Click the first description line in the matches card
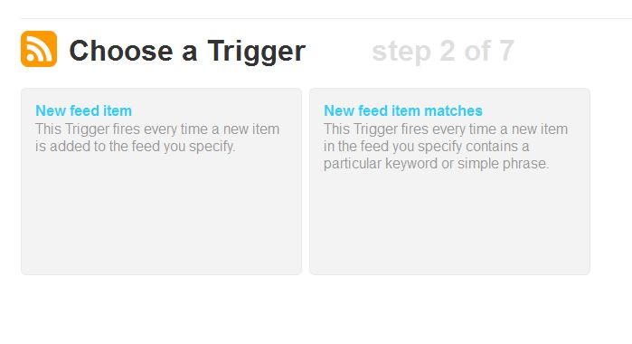Viewport: 632px width, 344px height. click(446, 129)
